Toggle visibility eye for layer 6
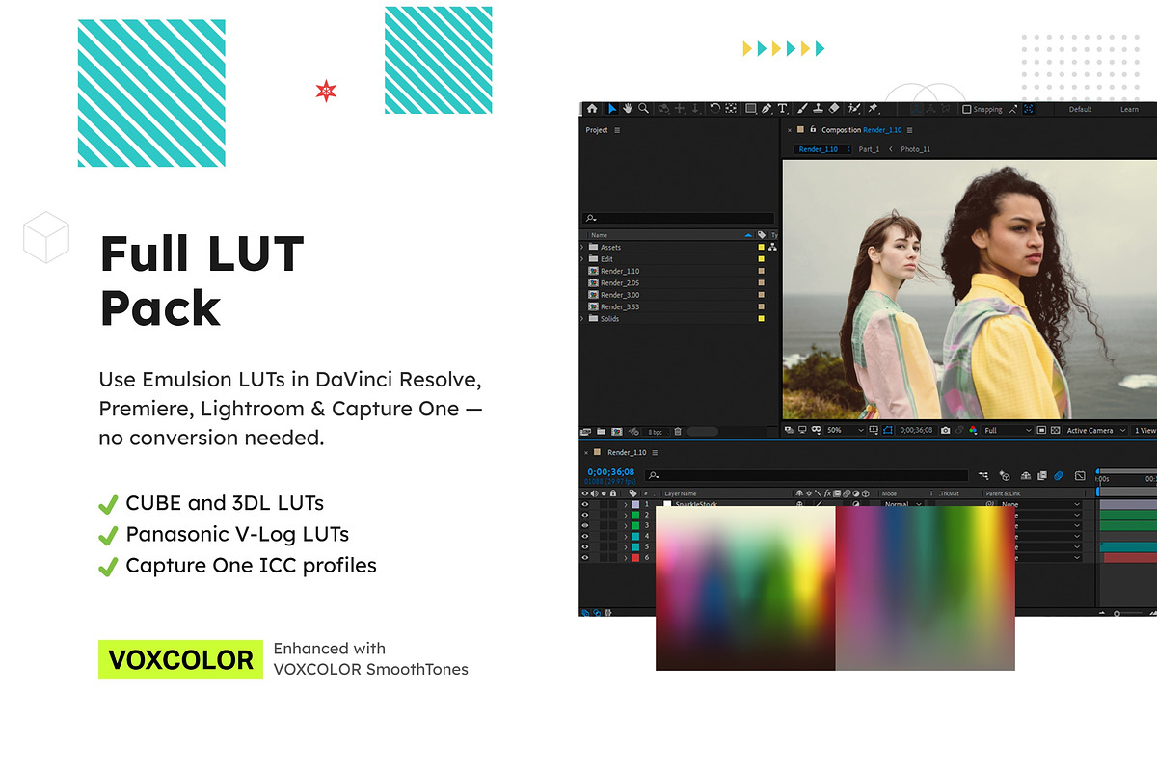This screenshot has height=771, width=1157. 584,557
